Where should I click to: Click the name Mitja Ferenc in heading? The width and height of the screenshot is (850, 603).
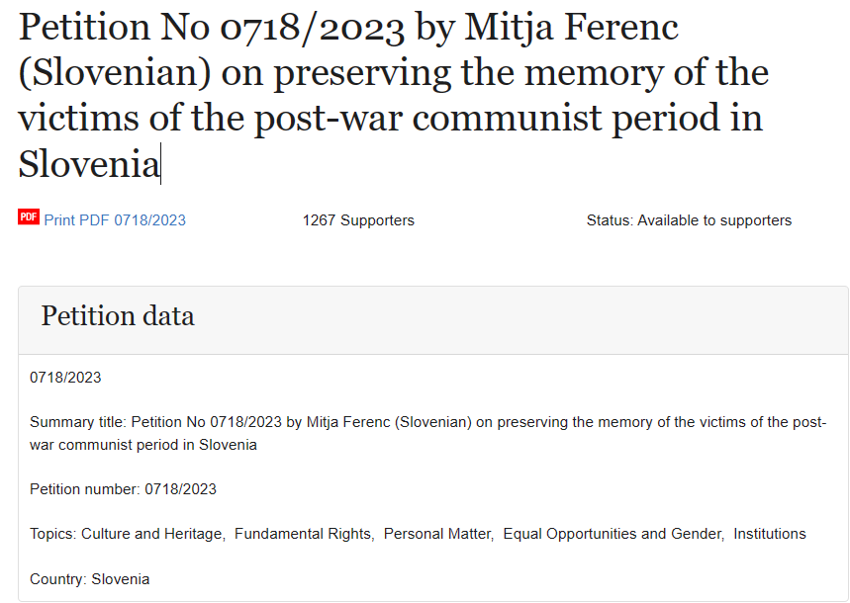click(x=571, y=27)
